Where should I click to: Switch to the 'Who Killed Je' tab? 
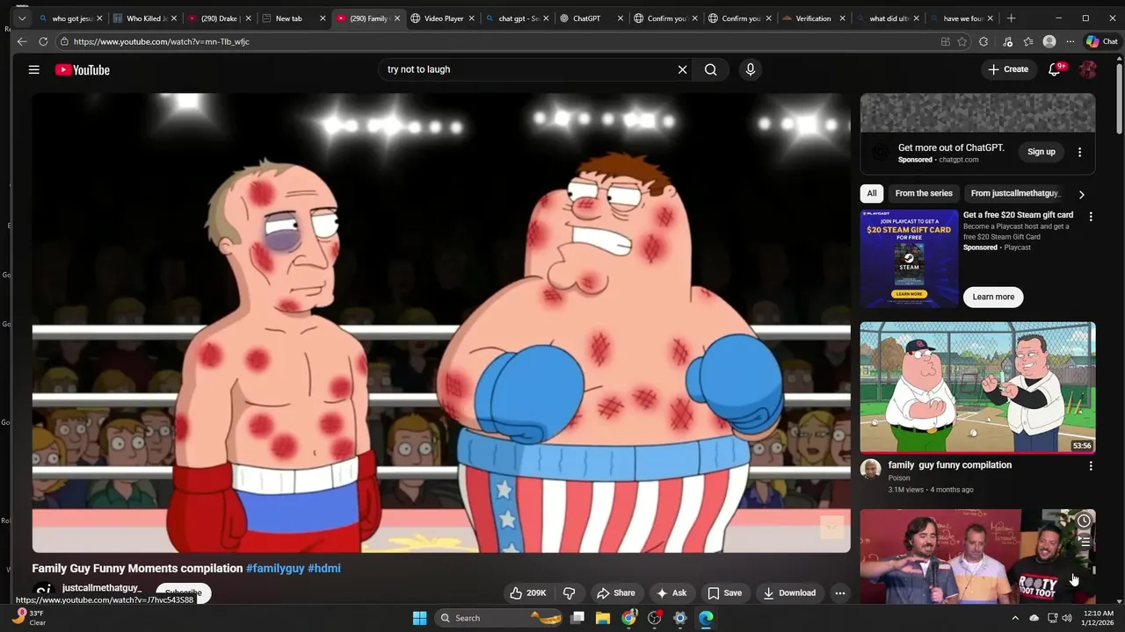coord(145,18)
